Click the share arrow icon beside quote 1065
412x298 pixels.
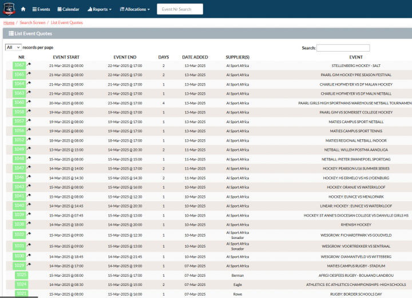click(x=29, y=73)
